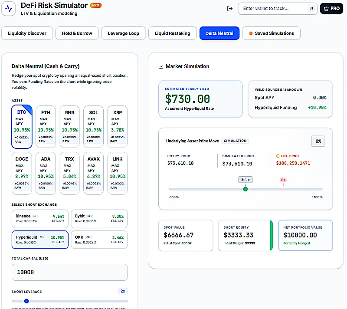Select OKX as short exchange
347x309 pixels.
coord(99,240)
